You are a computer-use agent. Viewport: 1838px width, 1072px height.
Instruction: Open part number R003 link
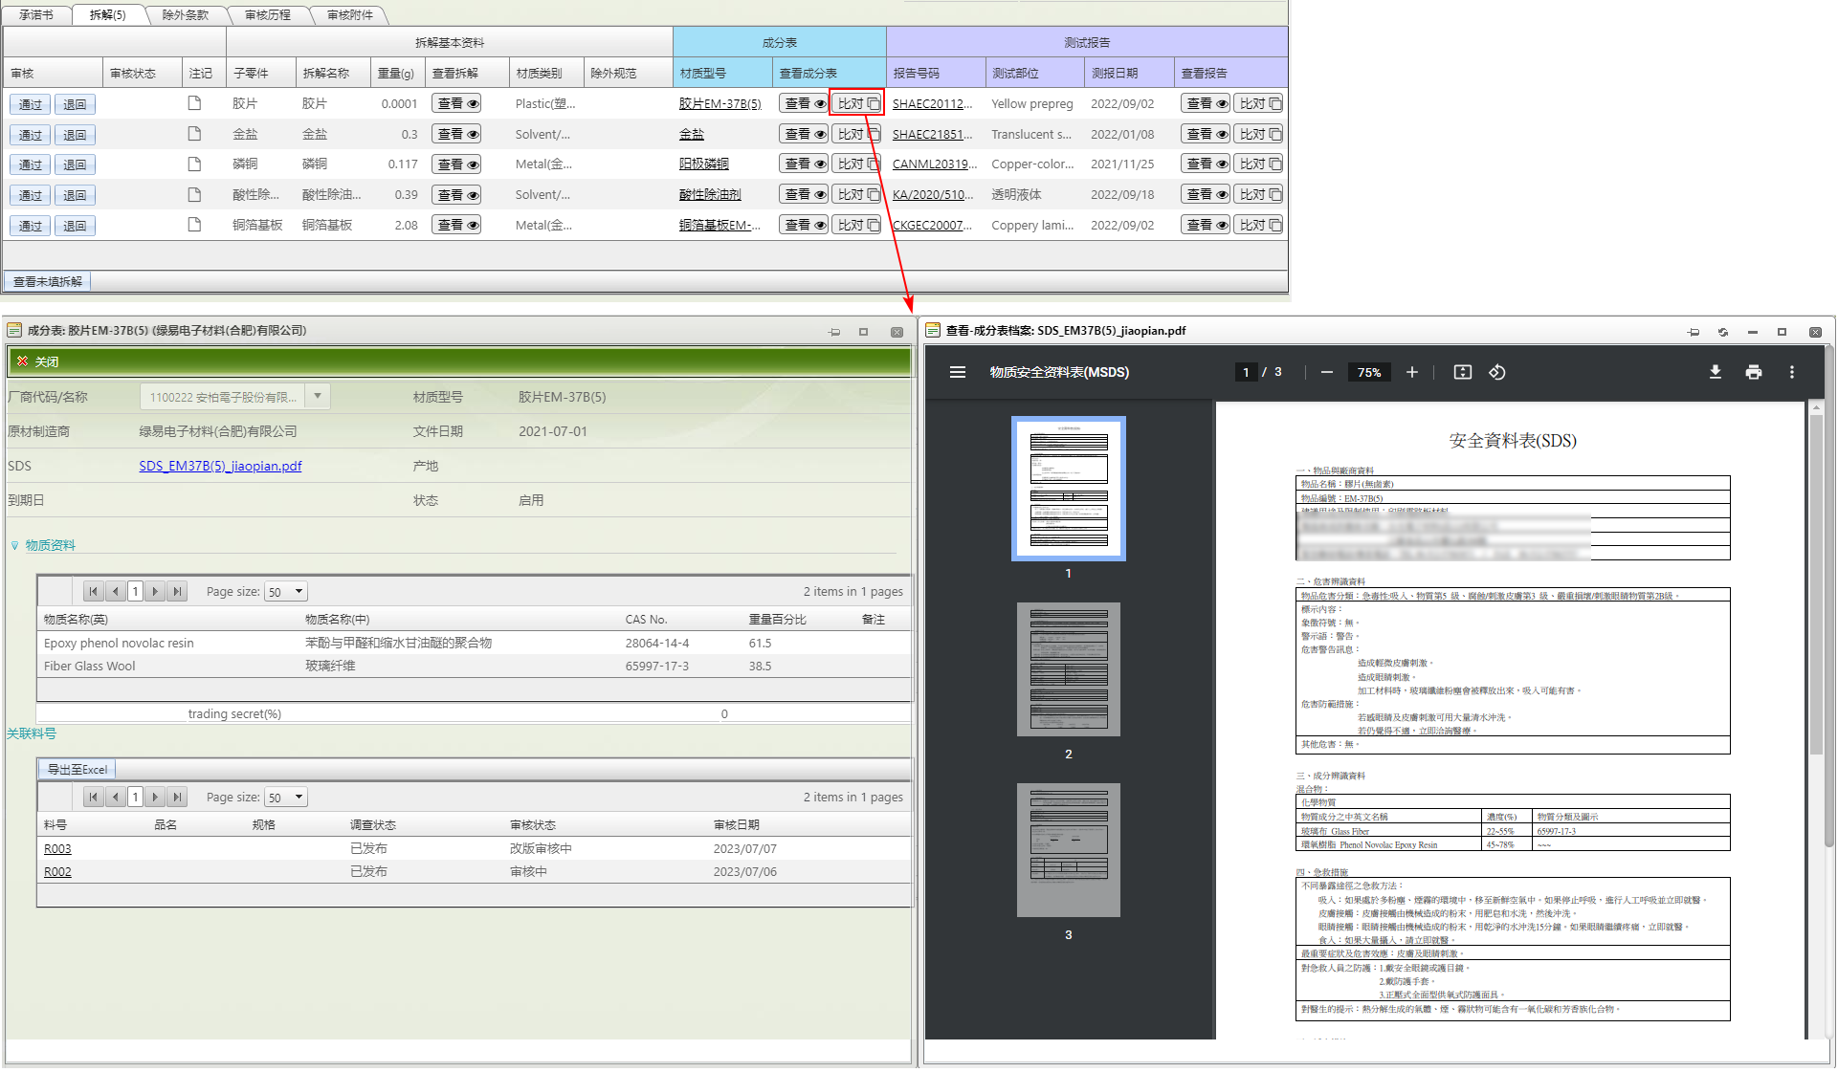point(57,848)
